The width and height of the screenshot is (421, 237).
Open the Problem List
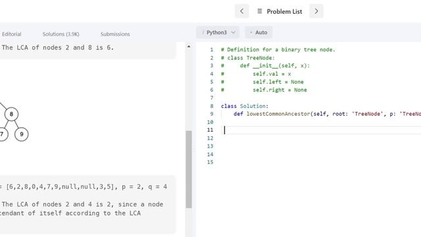[x=284, y=12]
